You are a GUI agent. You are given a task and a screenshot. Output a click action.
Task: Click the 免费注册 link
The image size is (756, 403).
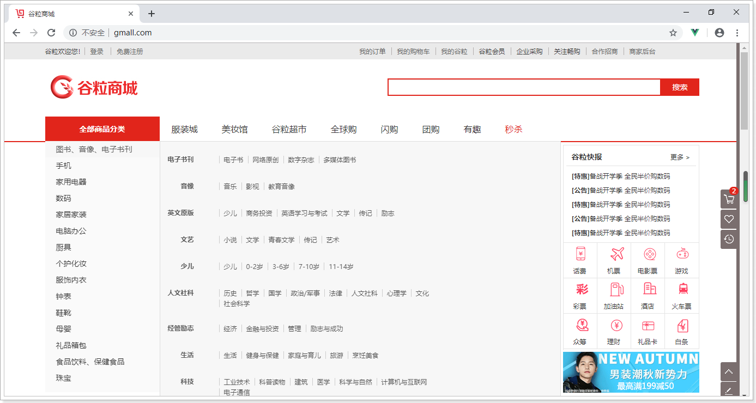coord(130,52)
